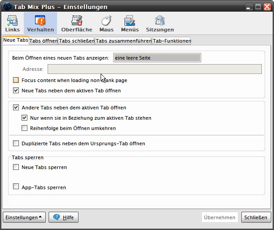The image size is (274, 230).
Task: Maximize the Einstellungen window
Action: click(x=258, y=7)
